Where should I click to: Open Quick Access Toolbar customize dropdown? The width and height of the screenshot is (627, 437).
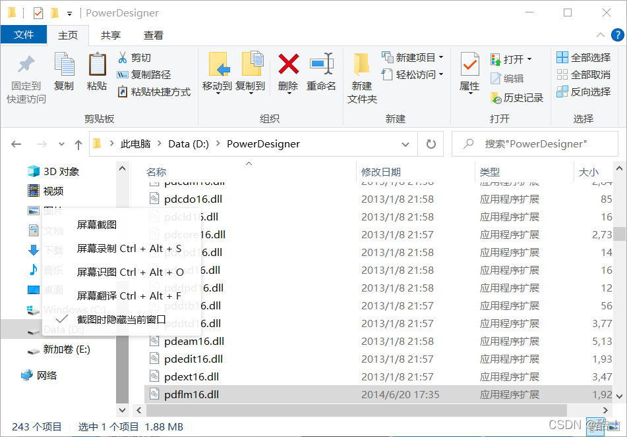[69, 14]
